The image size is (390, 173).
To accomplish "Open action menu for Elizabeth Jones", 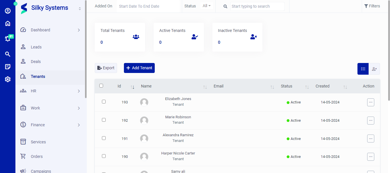I will pyautogui.click(x=371, y=102).
